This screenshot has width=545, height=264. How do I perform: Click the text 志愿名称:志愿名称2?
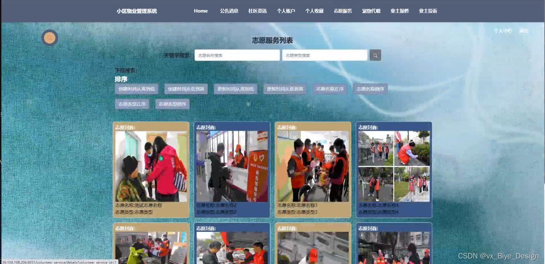tap(217, 205)
